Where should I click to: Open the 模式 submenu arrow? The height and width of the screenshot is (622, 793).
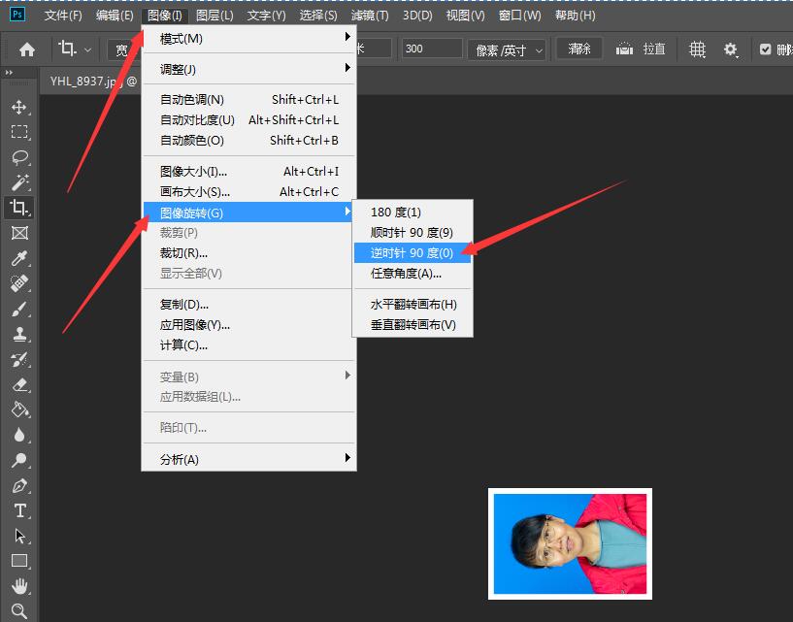347,37
